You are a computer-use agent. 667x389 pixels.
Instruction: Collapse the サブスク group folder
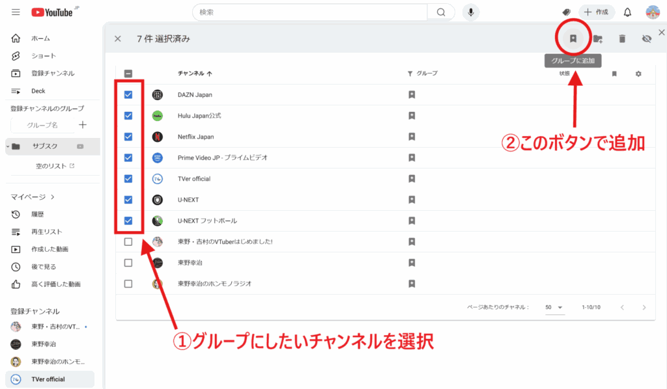click(x=8, y=146)
